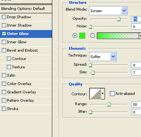Click the Contour curve thumbnail
Viewport: 141px width, 137px height.
[95, 94]
